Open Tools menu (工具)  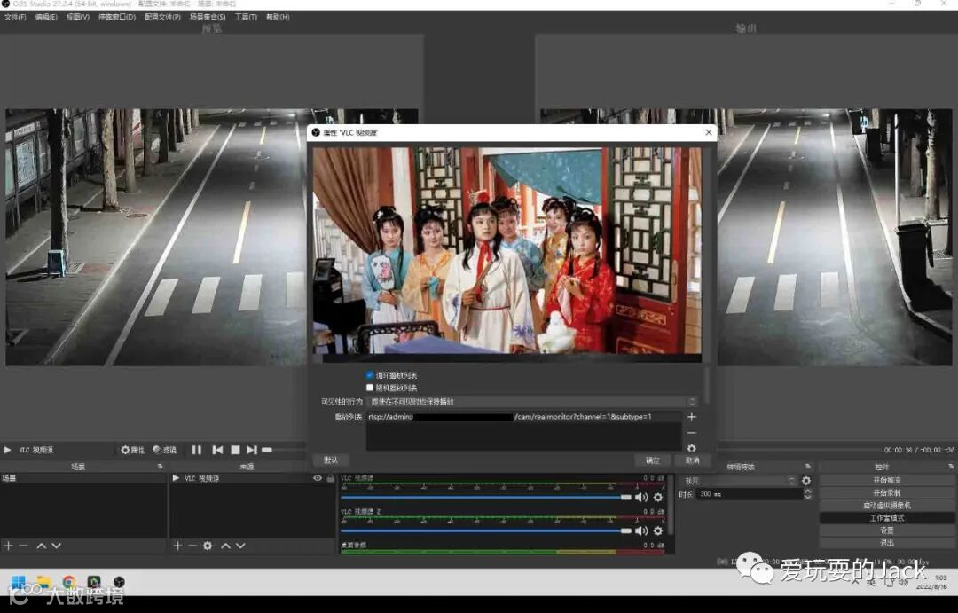coord(246,17)
